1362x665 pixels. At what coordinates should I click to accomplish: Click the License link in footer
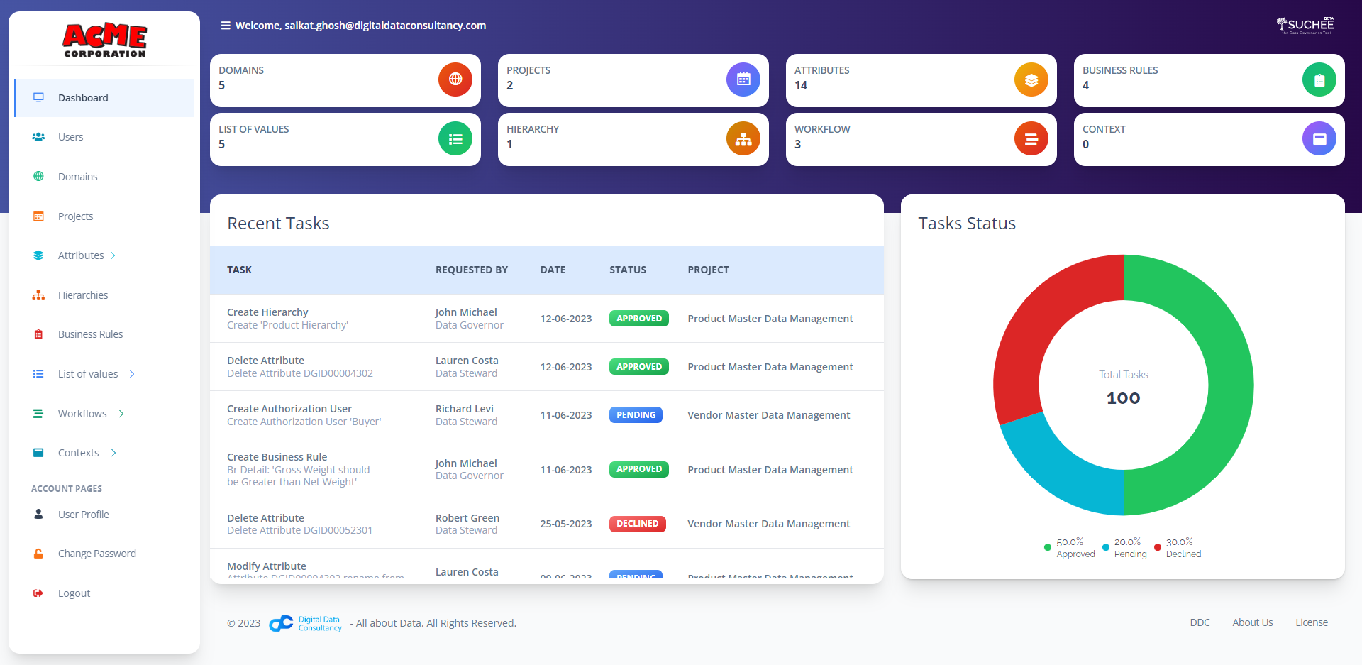tap(1311, 622)
